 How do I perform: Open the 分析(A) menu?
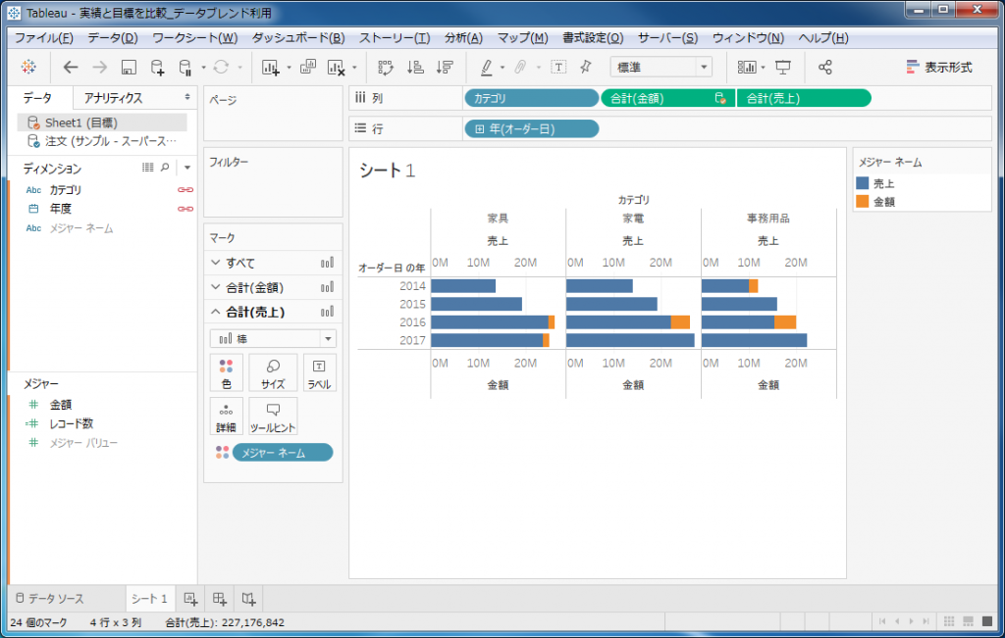pos(463,38)
